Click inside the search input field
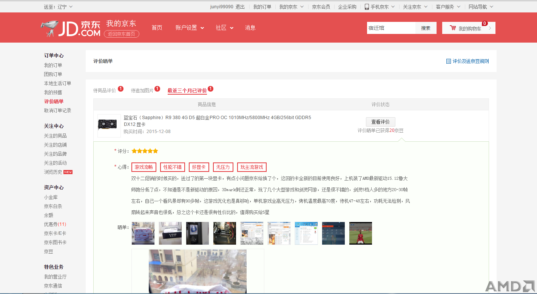The width and height of the screenshot is (537, 294). (391, 28)
